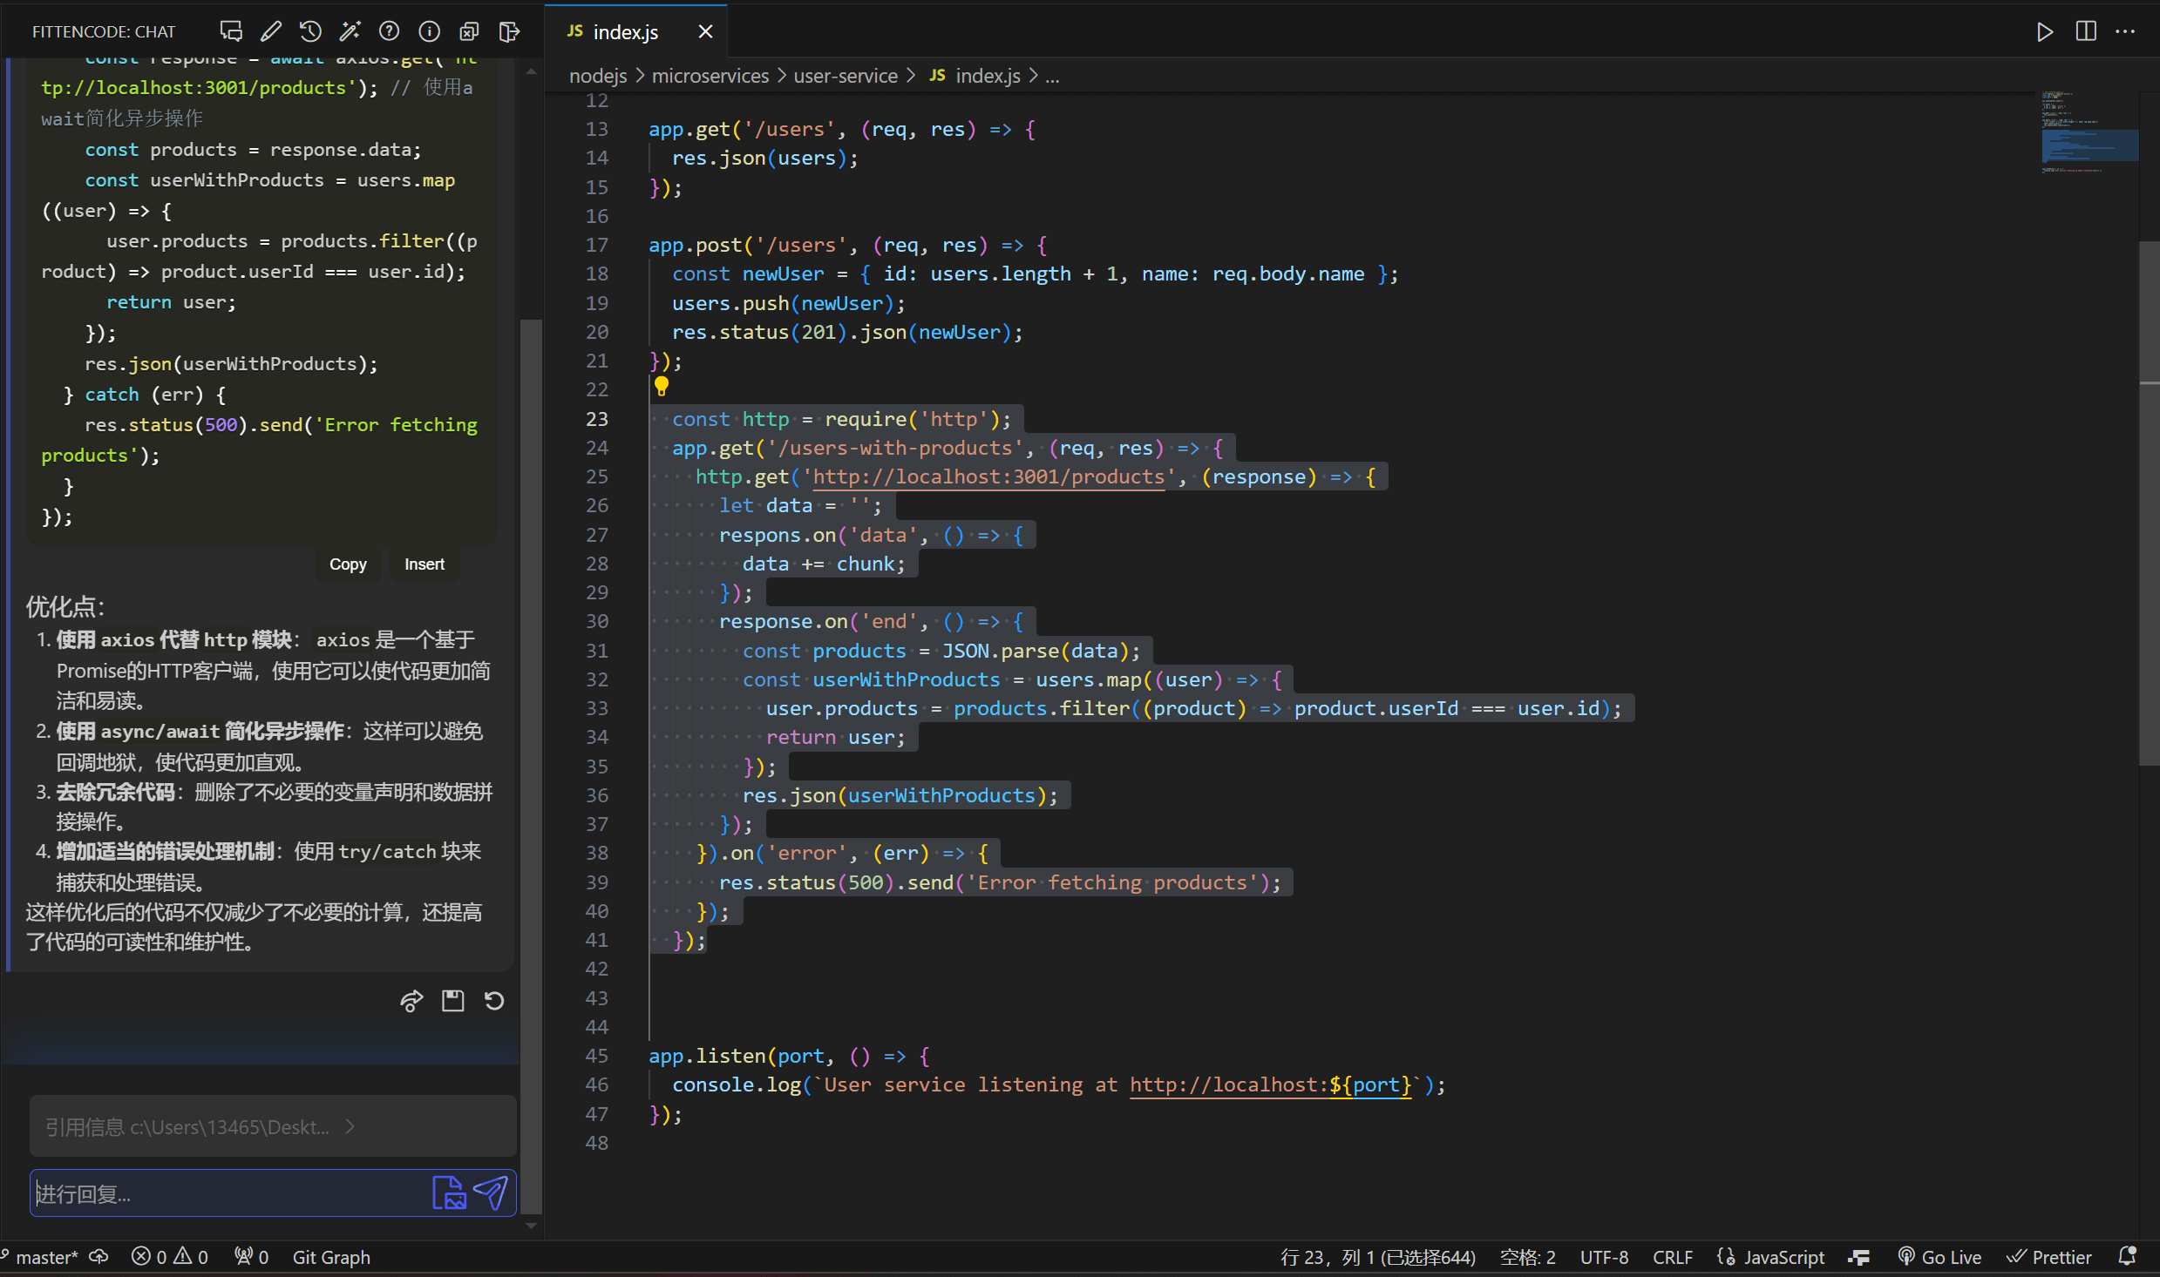Select the index.js editor tab
The height and width of the screenshot is (1277, 2160).
[x=625, y=32]
